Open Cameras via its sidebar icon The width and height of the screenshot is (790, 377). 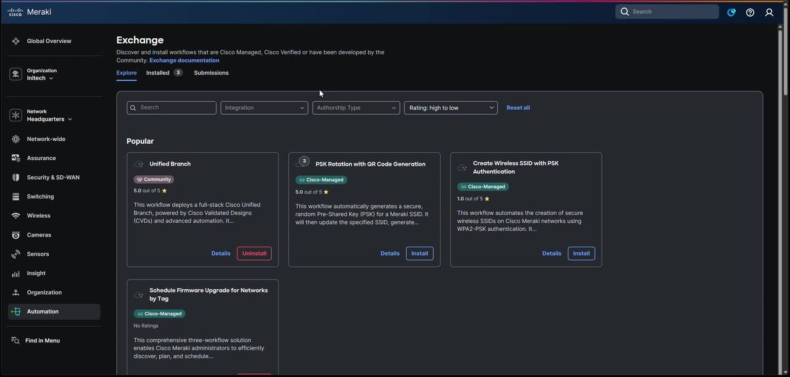[x=15, y=235]
